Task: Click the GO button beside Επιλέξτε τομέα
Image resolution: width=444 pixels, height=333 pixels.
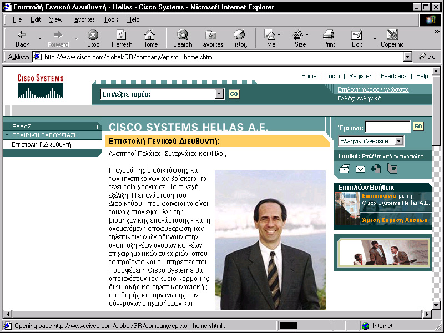Action: point(234,94)
